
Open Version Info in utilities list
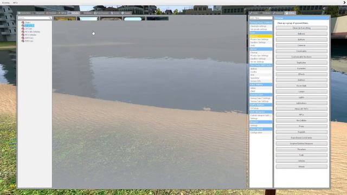click(x=261, y=81)
